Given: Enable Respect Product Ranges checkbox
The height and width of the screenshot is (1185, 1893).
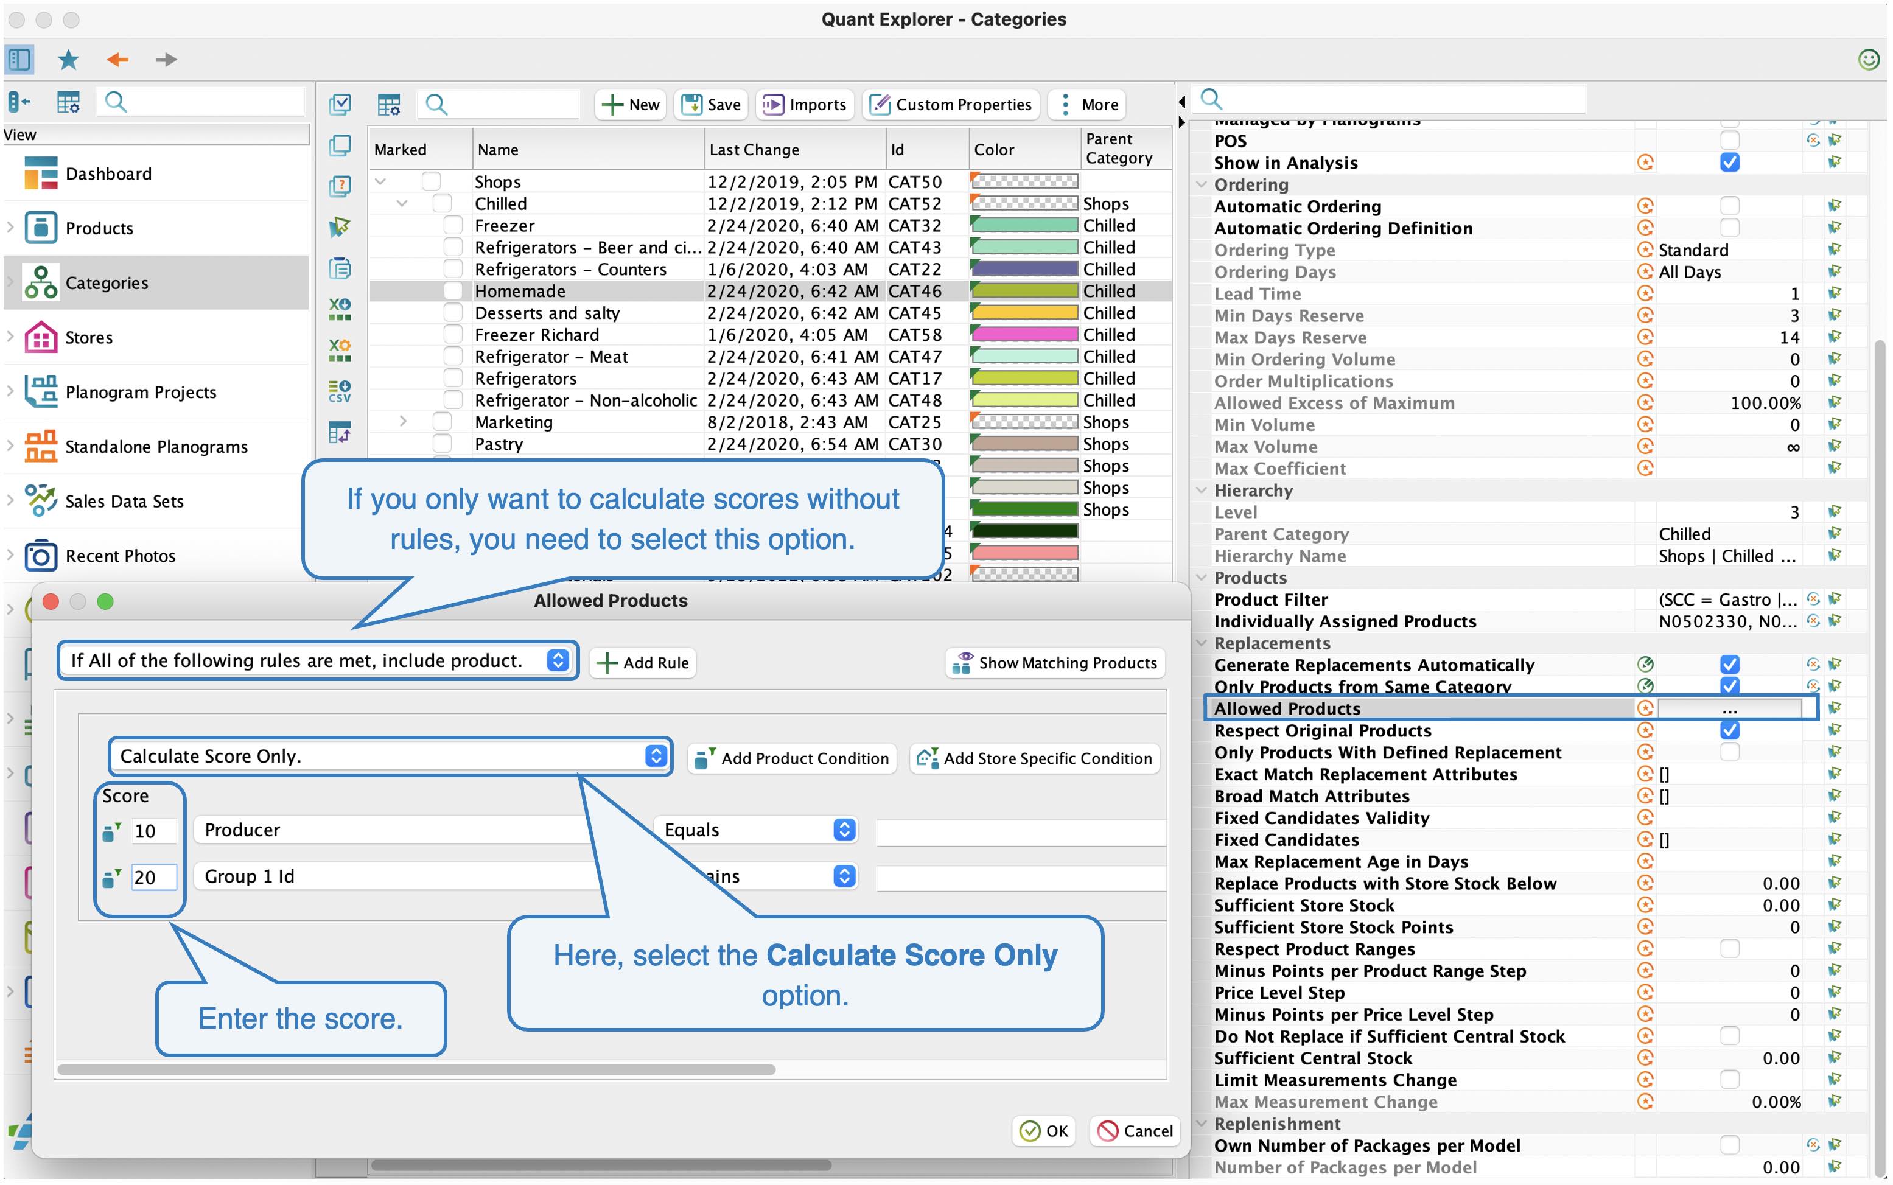Looking at the screenshot, I should pos(1729,949).
